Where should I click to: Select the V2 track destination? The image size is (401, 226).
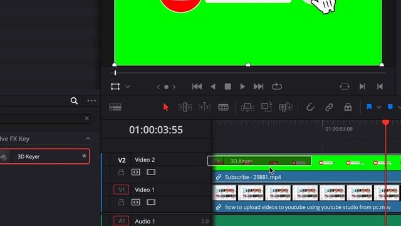[x=122, y=161]
